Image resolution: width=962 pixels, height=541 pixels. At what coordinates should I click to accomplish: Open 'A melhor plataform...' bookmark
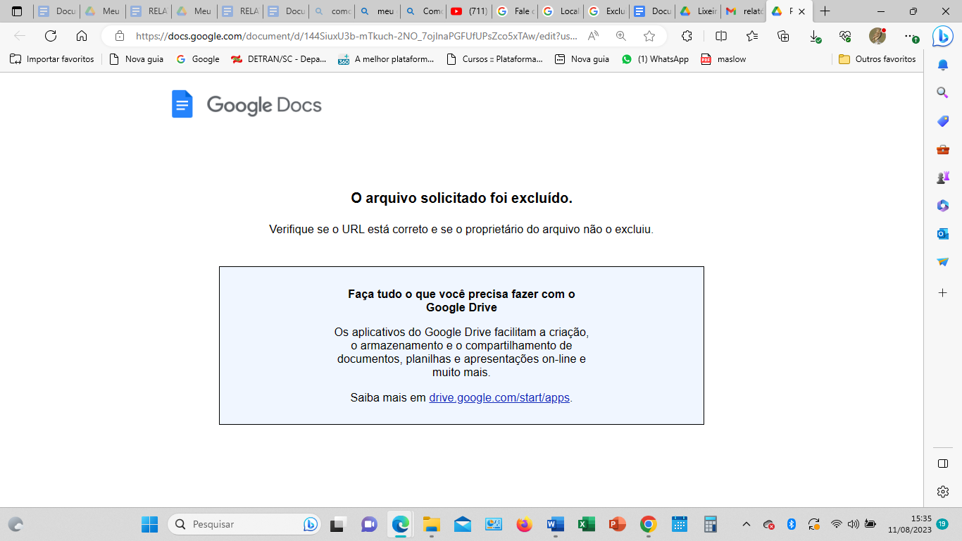[x=386, y=59]
